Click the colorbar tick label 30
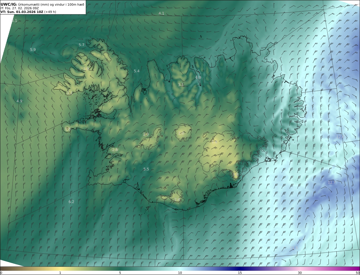 [300, 273]
